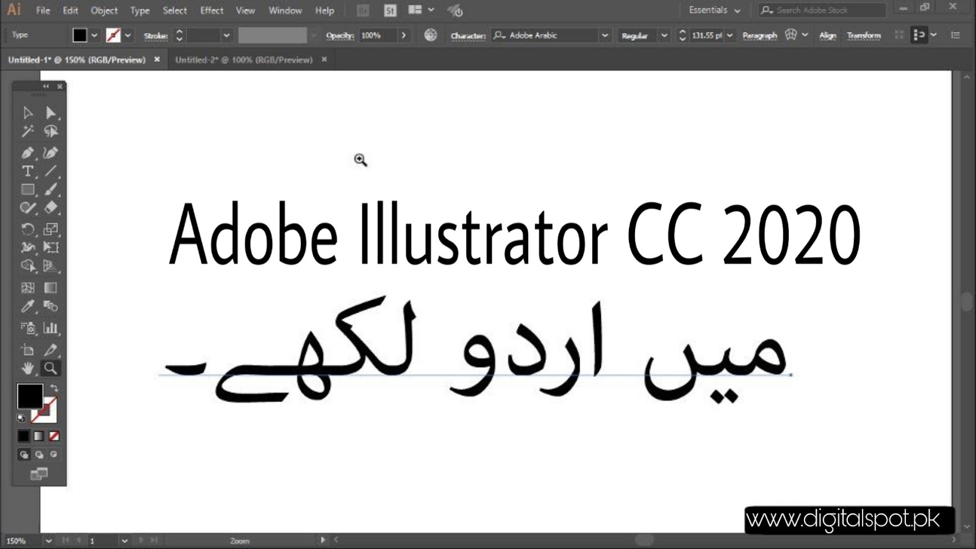Select the Type tool in the toolbar
This screenshot has height=549, width=976.
(27, 171)
